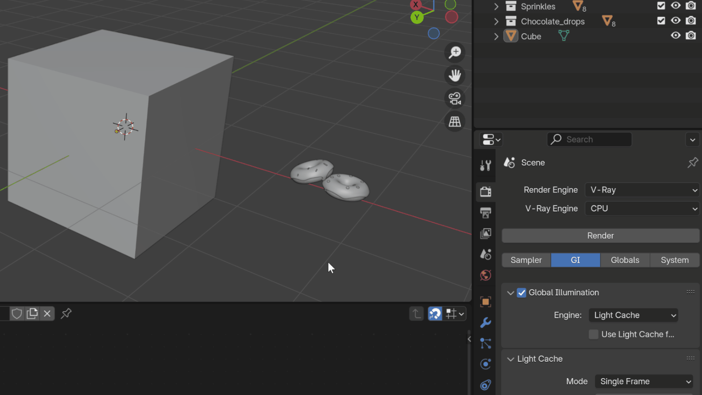Hide the Cube in viewport
Viewport: 702px width, 395px height.
pos(675,36)
